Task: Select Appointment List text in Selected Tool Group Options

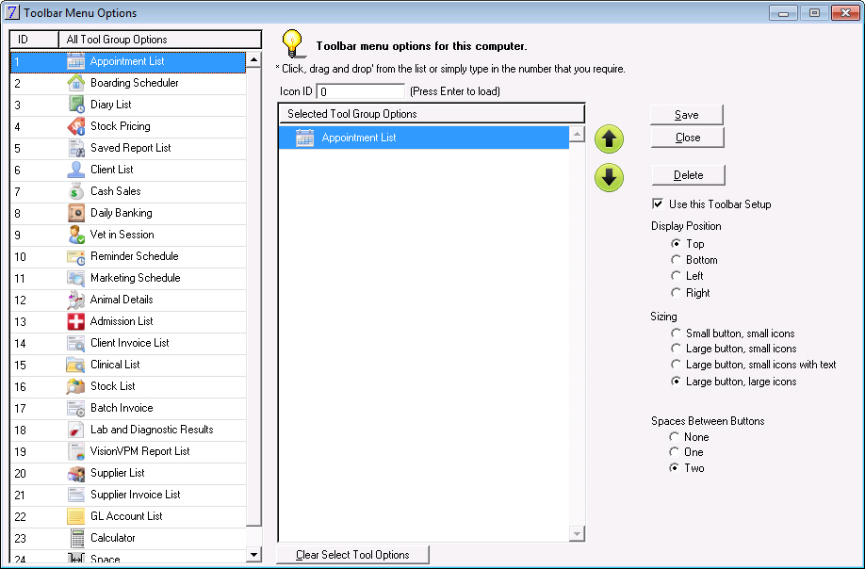Action: tap(359, 138)
